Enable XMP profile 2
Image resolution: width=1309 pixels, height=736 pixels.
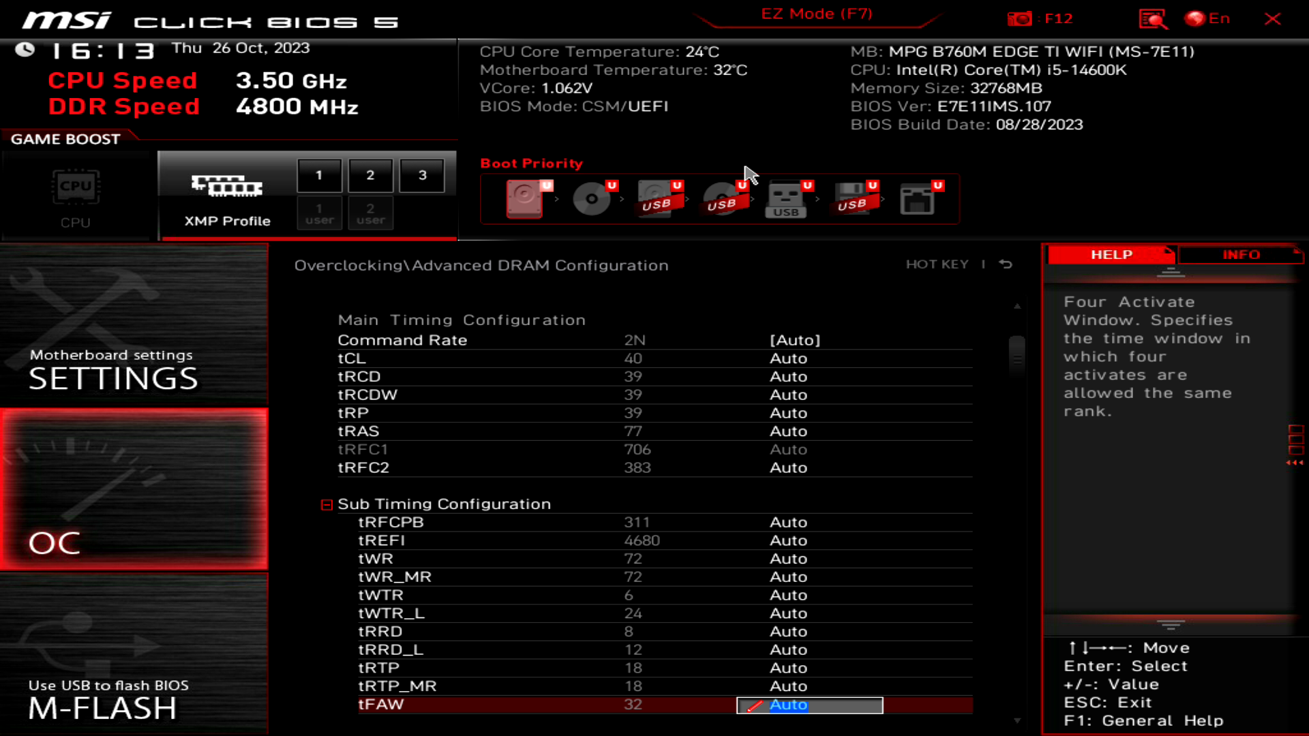[x=370, y=175]
